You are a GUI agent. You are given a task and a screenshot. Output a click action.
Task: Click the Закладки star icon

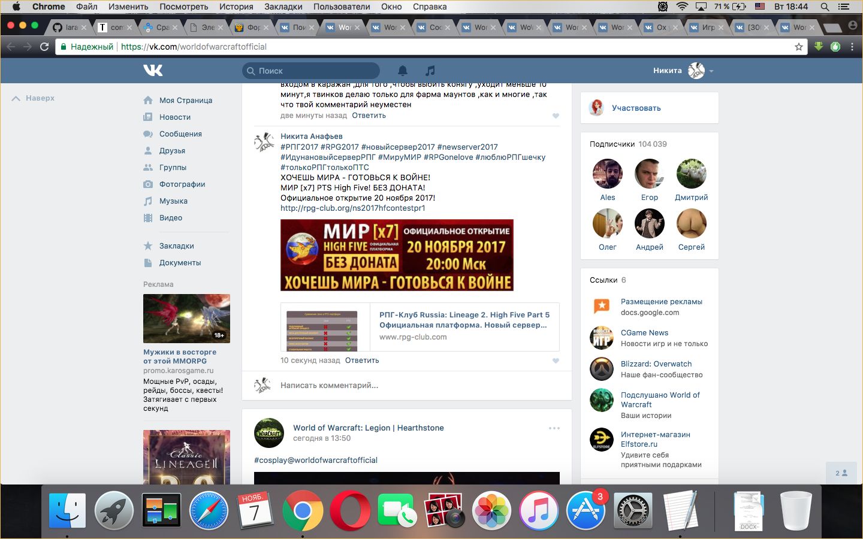[148, 246]
